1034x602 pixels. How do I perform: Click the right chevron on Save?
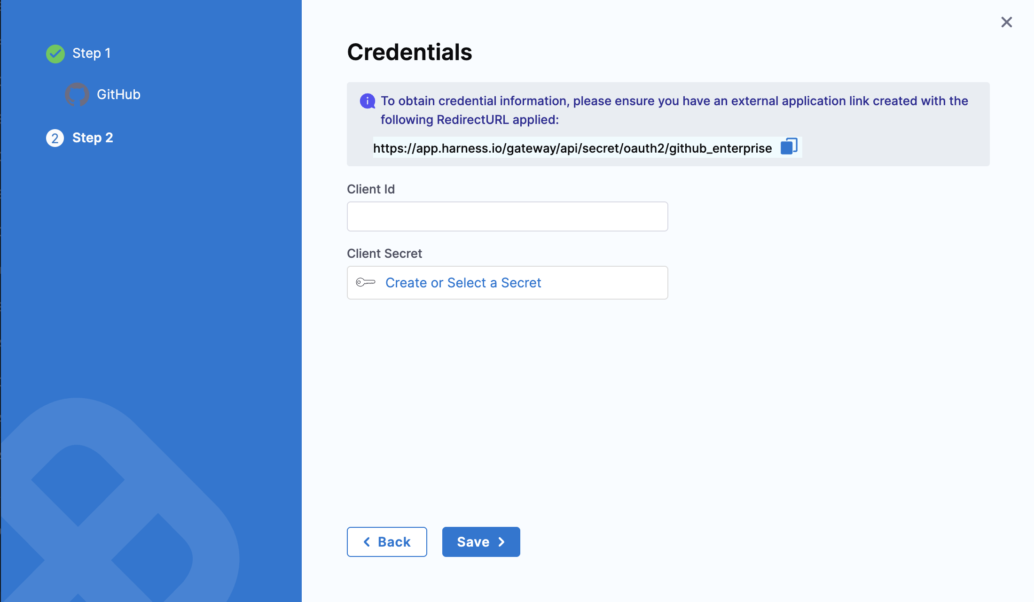(x=501, y=542)
